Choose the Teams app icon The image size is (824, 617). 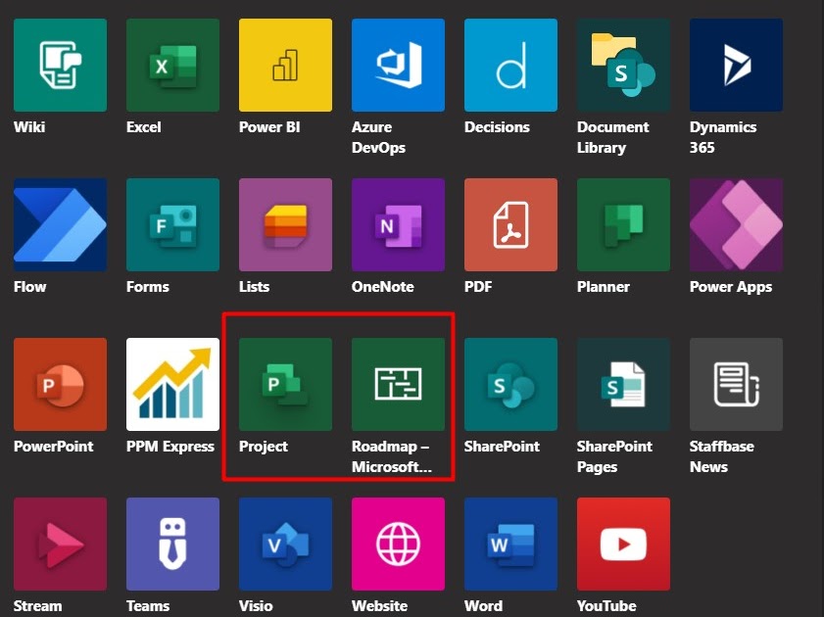(172, 544)
